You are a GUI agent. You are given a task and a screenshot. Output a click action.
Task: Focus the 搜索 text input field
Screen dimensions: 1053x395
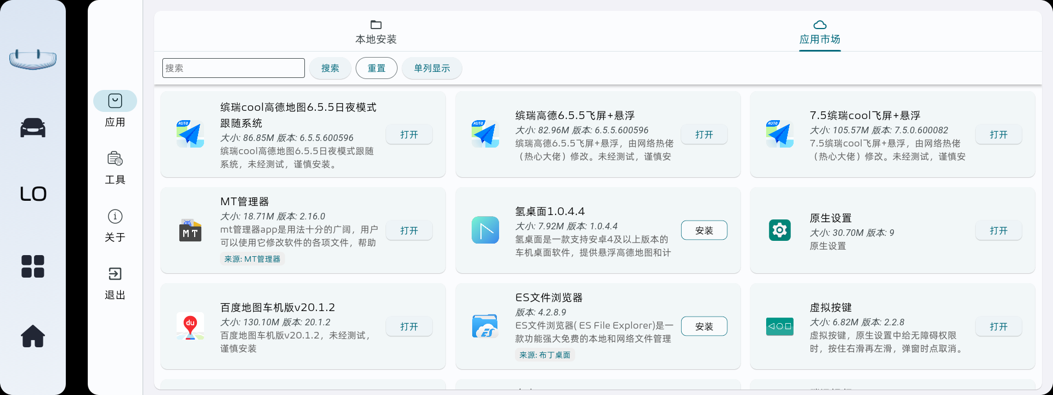pyautogui.click(x=234, y=68)
